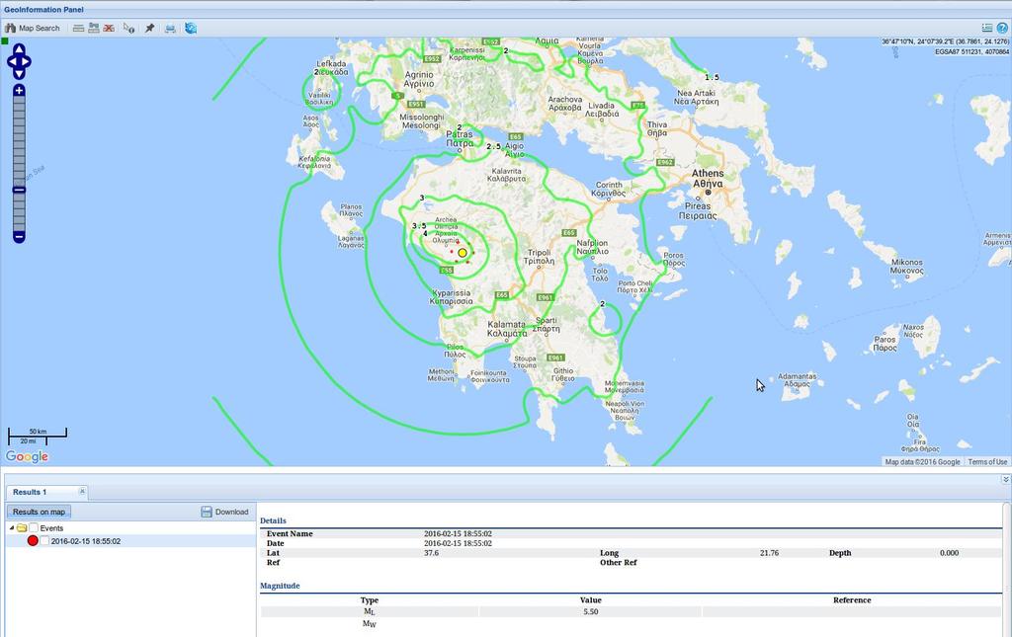Click the Magnitude section heading
The height and width of the screenshot is (637, 1012).
coord(280,586)
